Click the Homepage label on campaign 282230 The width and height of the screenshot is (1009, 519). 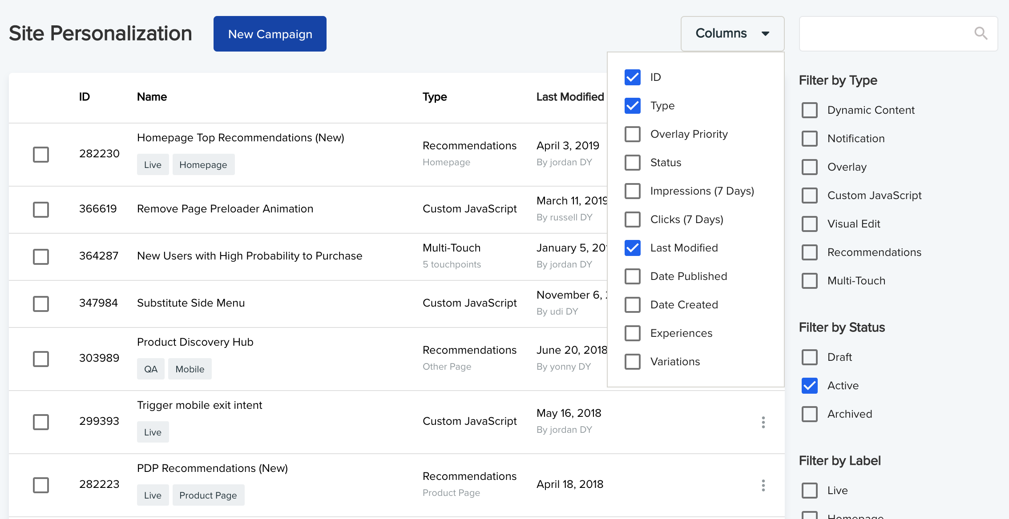(x=203, y=164)
